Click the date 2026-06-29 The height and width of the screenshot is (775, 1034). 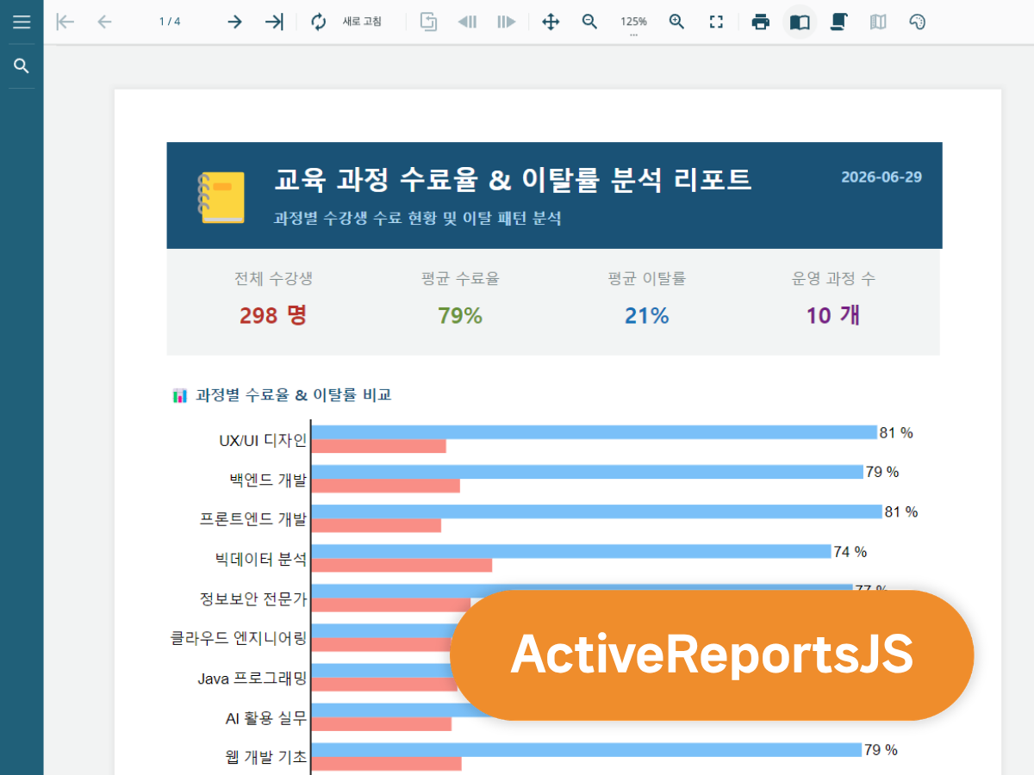click(x=881, y=177)
